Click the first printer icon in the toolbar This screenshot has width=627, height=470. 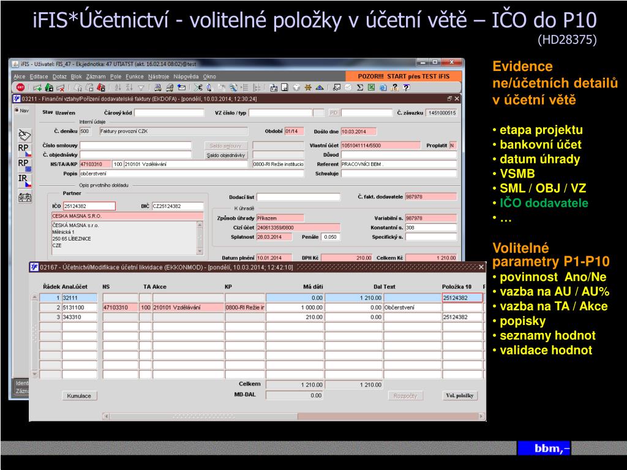click(158, 88)
